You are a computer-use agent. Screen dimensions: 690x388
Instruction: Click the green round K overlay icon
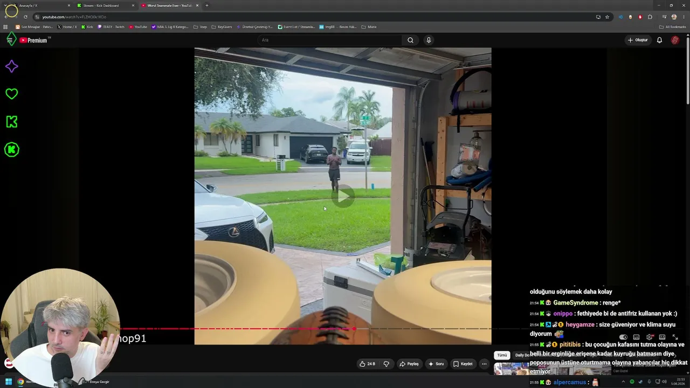point(11,150)
